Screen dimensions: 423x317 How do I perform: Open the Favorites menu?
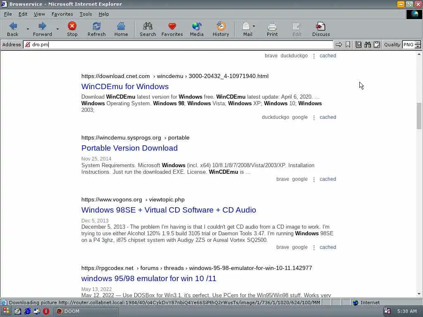tap(62, 14)
